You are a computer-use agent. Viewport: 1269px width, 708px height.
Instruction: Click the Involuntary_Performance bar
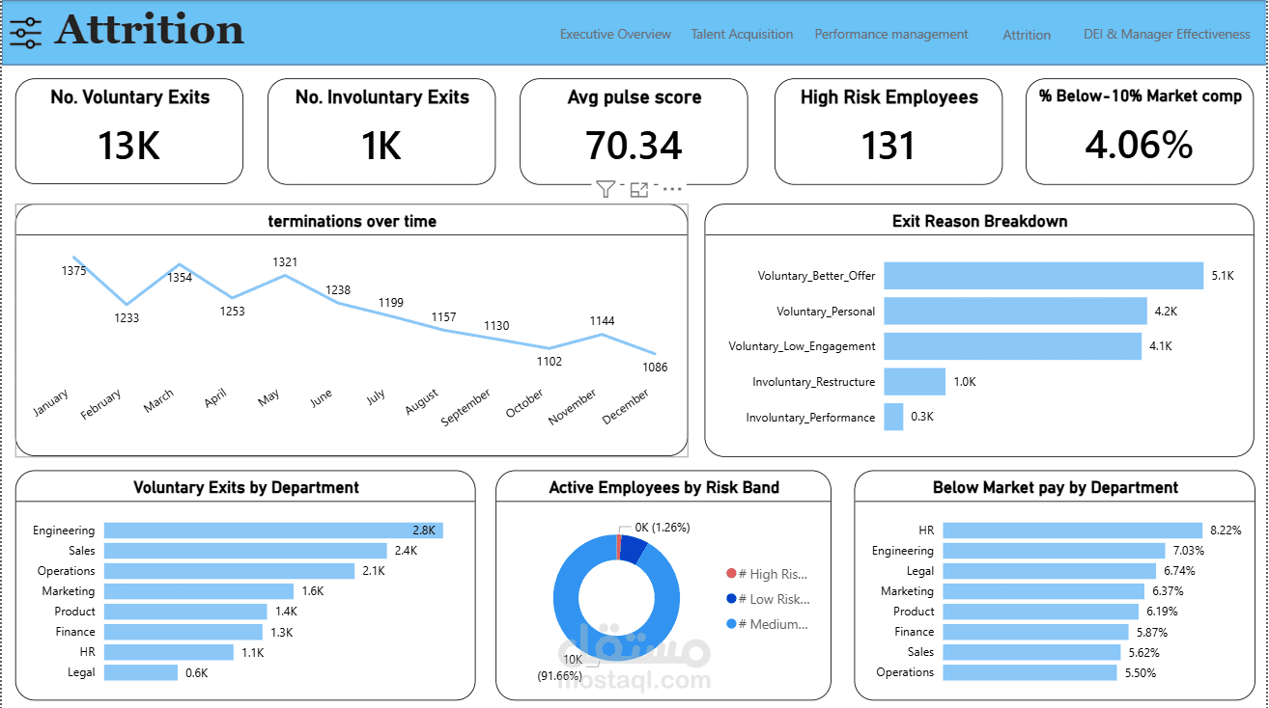pyautogui.click(x=893, y=417)
